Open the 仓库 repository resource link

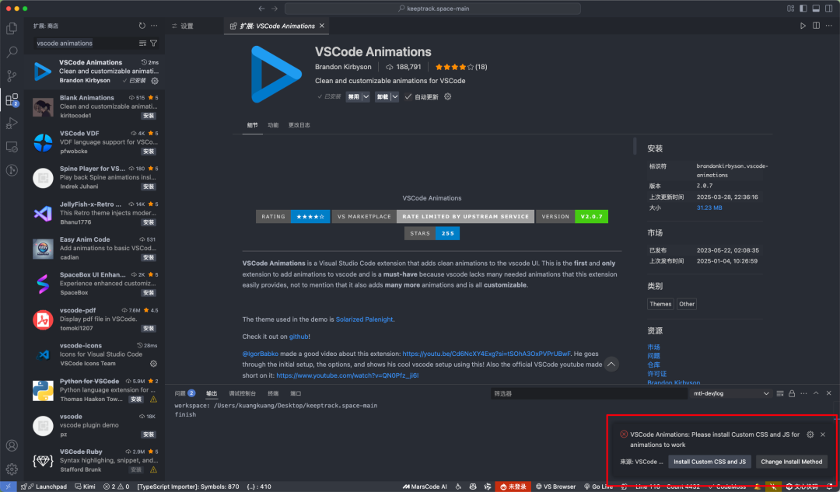tap(653, 365)
